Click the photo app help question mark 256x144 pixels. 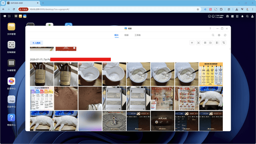pyautogui.click(x=210, y=28)
